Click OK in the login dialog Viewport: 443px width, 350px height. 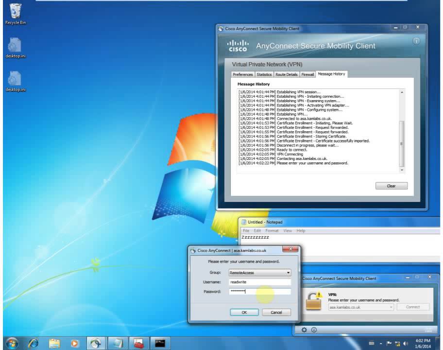tap(244, 313)
